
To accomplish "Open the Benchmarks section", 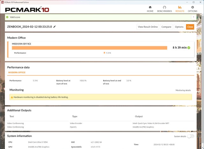I will [x=164, y=9].
